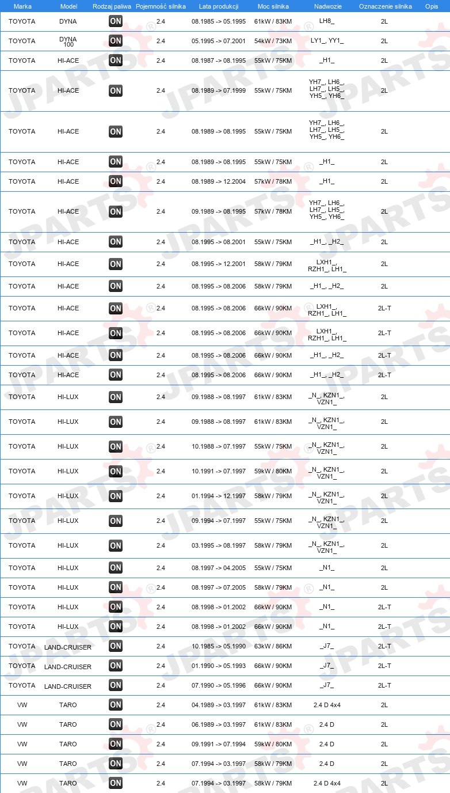The width and height of the screenshot is (450, 793).
Task: Select ON icon in LAND-CRUISER 01.1990 row
Action: 116,666
